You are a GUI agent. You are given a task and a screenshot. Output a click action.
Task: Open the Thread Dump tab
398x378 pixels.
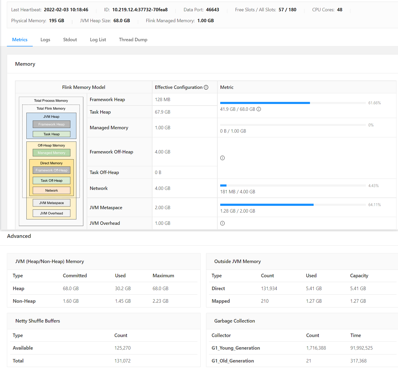[x=133, y=40]
